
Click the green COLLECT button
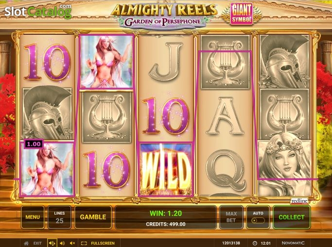[292, 217]
